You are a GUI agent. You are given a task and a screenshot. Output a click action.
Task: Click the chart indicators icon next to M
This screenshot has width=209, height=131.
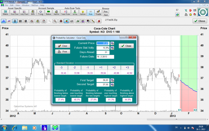coord(32,21)
